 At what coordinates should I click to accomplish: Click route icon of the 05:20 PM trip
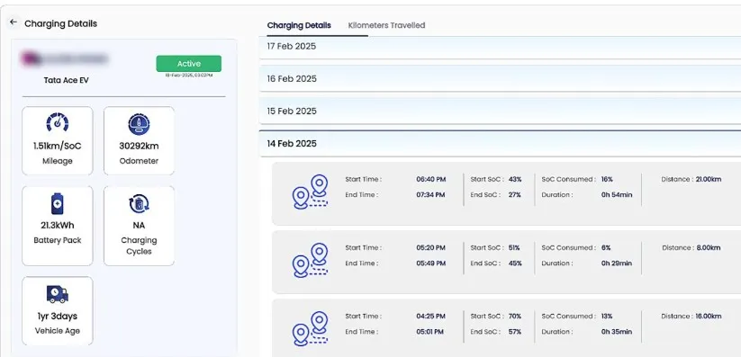[x=311, y=261]
